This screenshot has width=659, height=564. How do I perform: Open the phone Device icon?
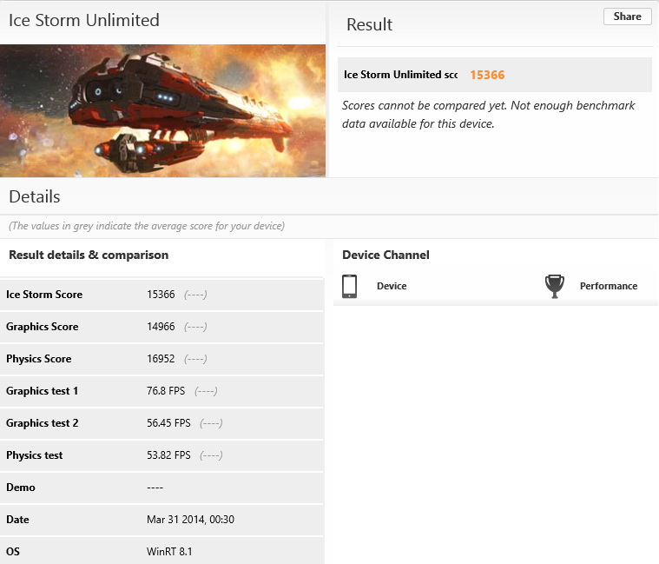click(x=349, y=287)
